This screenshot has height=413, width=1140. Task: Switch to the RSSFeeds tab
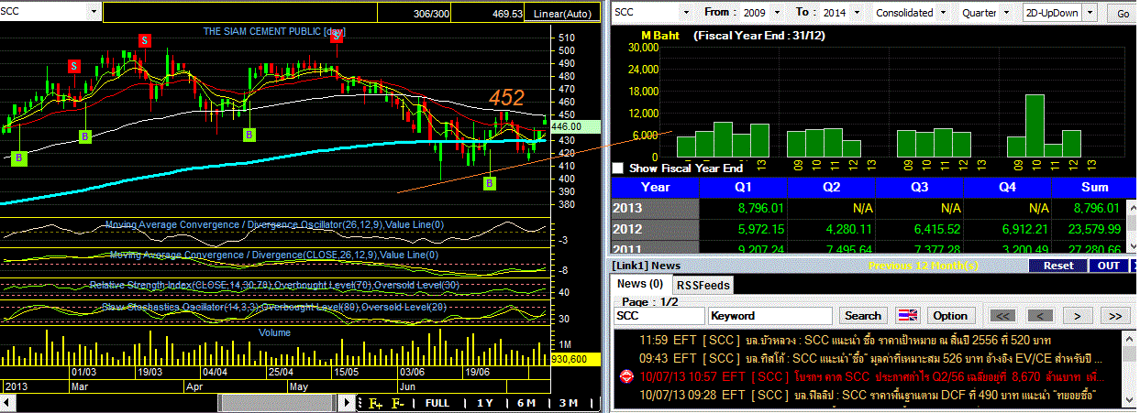(703, 285)
